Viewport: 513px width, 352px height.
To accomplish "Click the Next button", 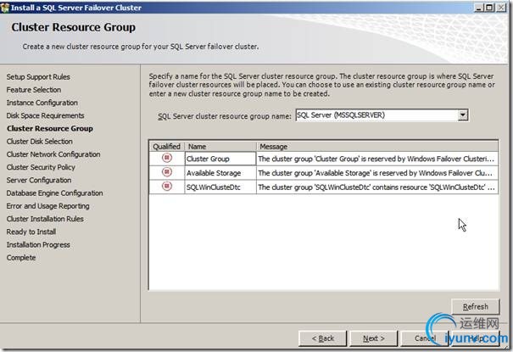I will pos(374,338).
